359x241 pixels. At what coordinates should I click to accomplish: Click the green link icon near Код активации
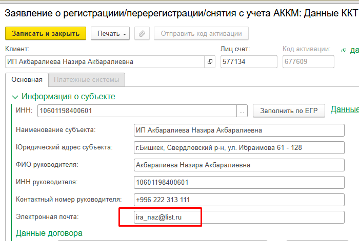click(x=344, y=51)
